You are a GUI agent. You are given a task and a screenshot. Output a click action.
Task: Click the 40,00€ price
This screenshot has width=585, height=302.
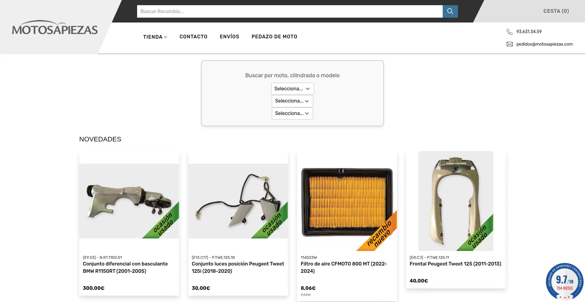[x=419, y=281]
